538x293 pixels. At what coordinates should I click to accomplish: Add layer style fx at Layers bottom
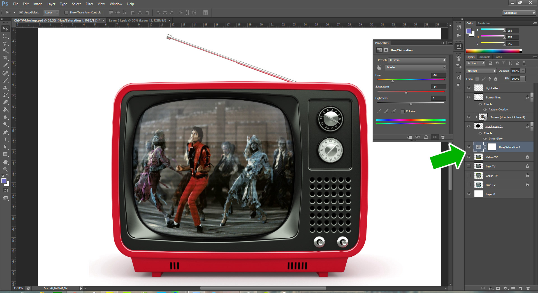(x=491, y=288)
